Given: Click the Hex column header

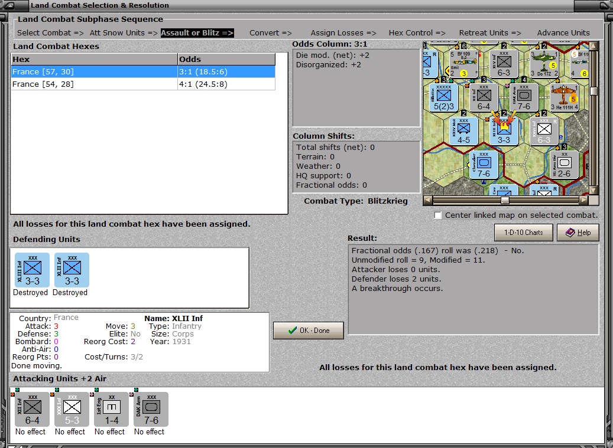Looking at the screenshot, I should [94, 59].
